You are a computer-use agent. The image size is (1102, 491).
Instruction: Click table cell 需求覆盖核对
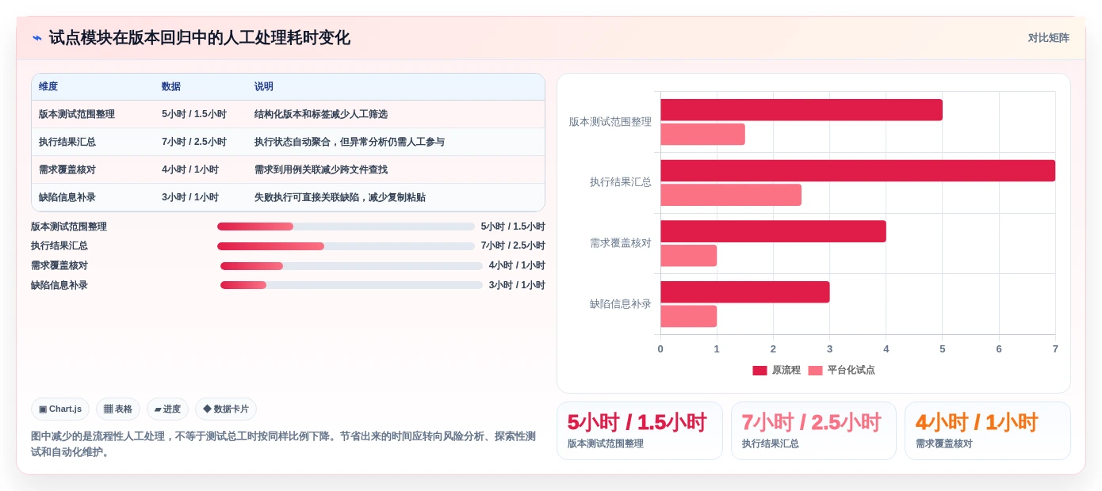(67, 169)
